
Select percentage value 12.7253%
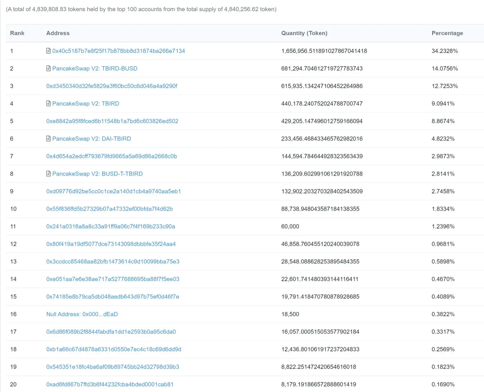(445, 86)
